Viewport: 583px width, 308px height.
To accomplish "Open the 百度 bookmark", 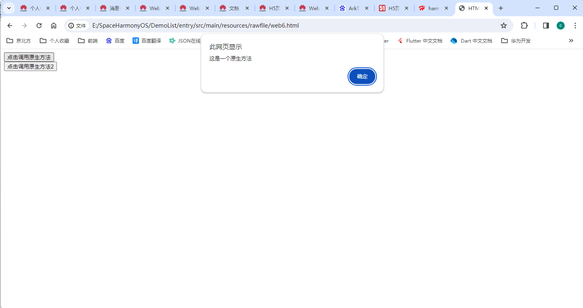I will 115,41.
